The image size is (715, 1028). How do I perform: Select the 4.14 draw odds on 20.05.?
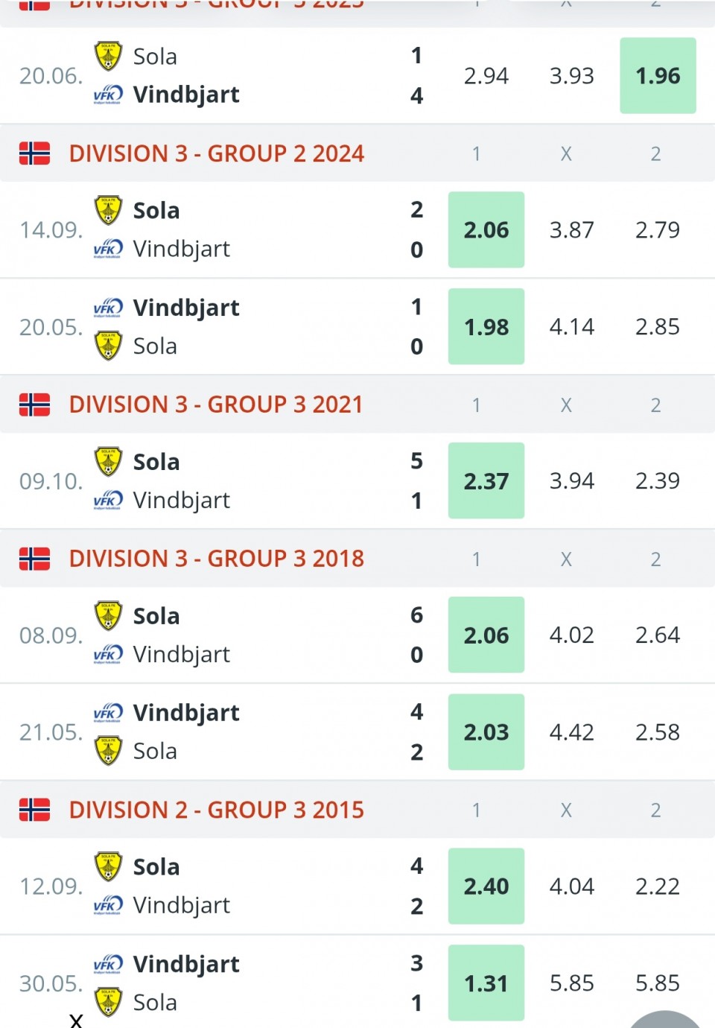[572, 326]
